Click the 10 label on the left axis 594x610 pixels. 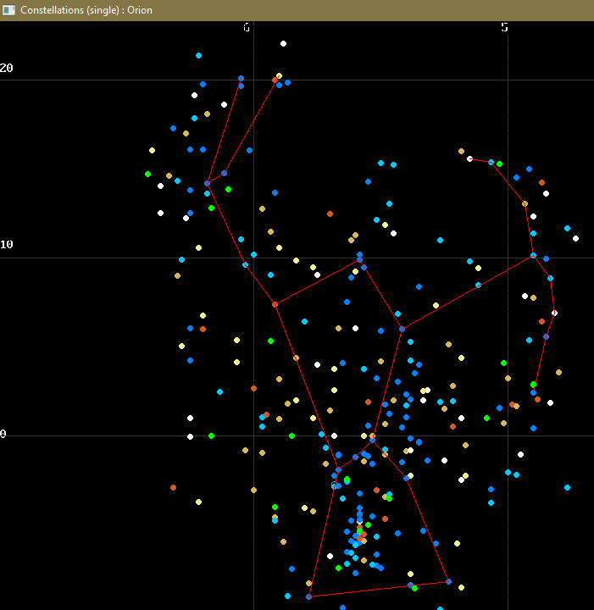click(x=7, y=245)
